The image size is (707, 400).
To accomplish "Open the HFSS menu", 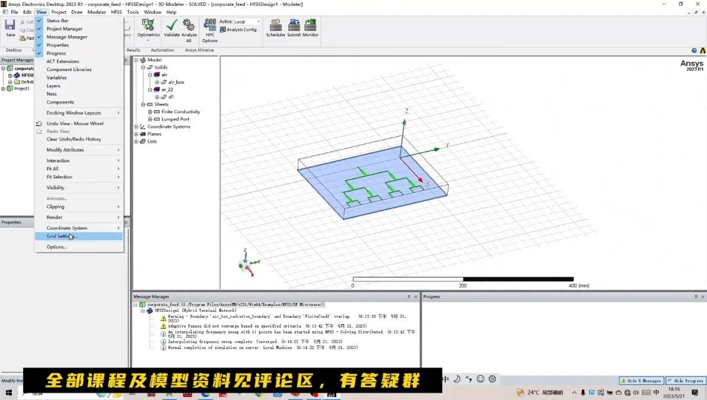I will (x=116, y=12).
